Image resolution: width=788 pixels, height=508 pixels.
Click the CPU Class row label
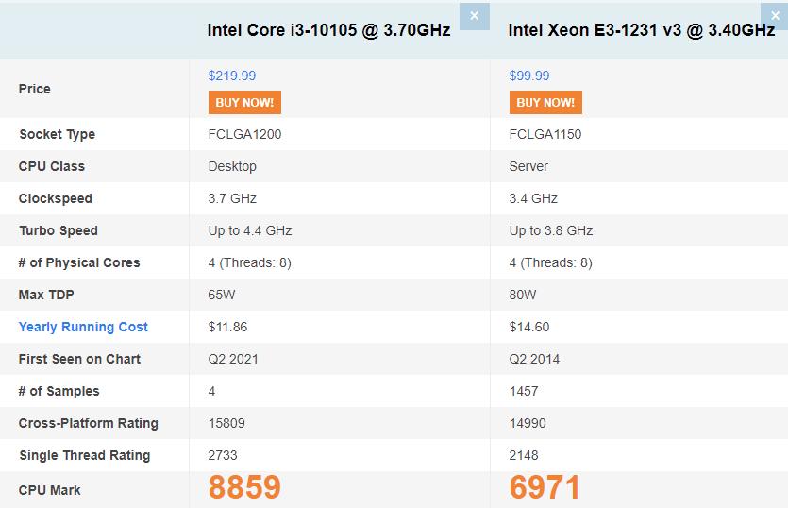click(52, 166)
